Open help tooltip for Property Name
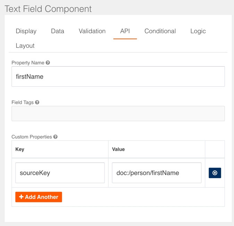This screenshot has width=234, height=226. 48,63
